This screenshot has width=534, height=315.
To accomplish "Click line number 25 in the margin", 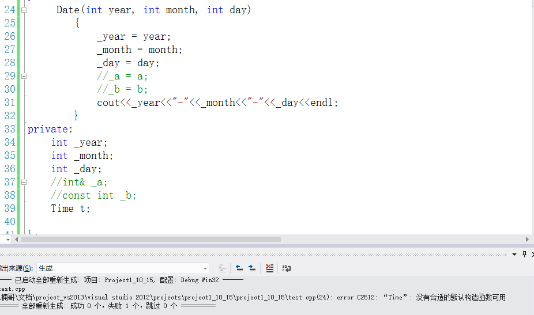I will pos(10,23).
